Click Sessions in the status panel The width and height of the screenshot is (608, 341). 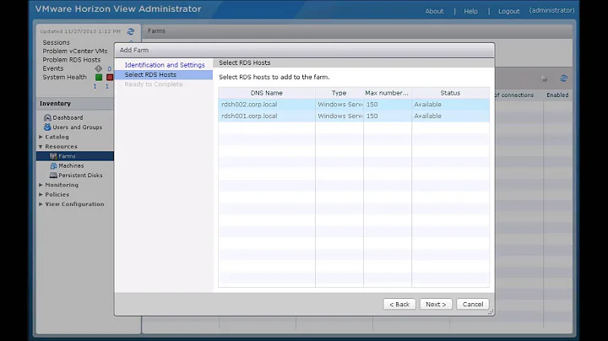click(x=57, y=42)
